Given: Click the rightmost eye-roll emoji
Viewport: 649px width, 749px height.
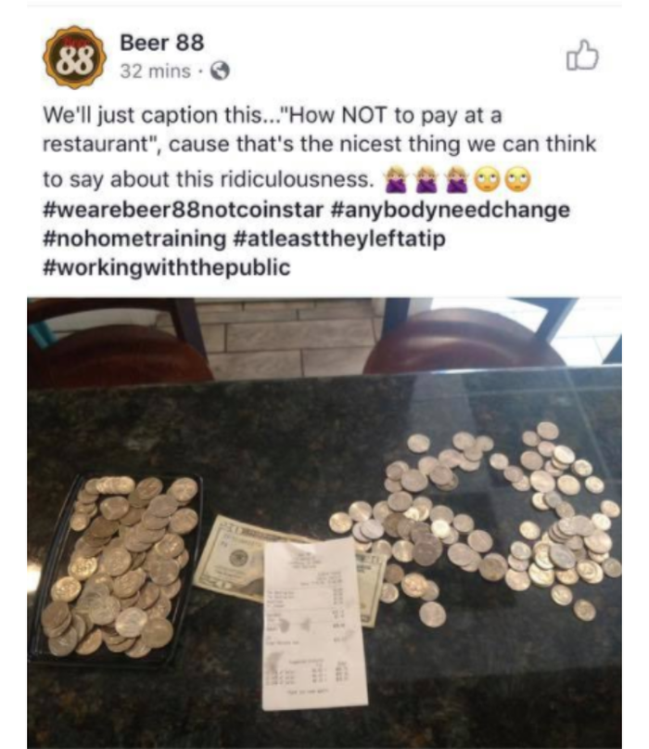Looking at the screenshot, I should coord(518,179).
